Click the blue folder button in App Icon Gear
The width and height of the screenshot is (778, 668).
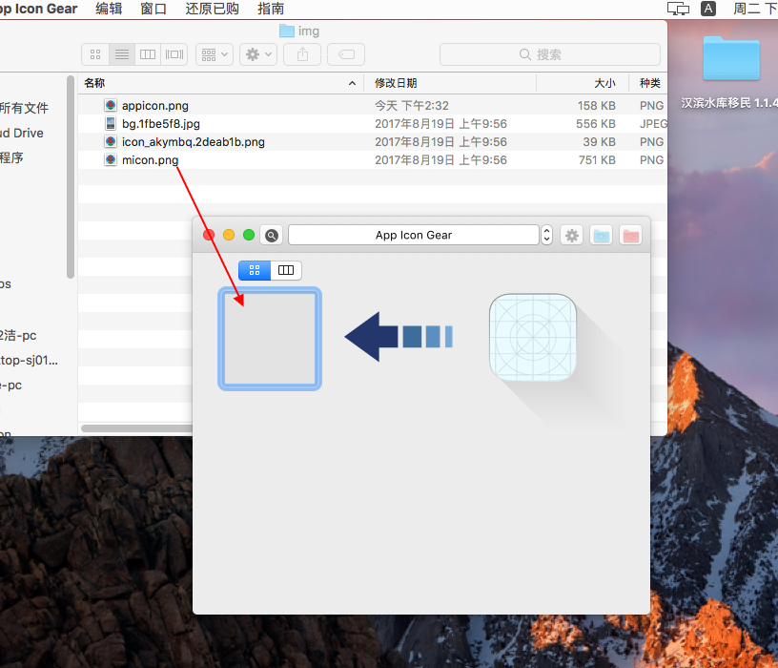601,236
